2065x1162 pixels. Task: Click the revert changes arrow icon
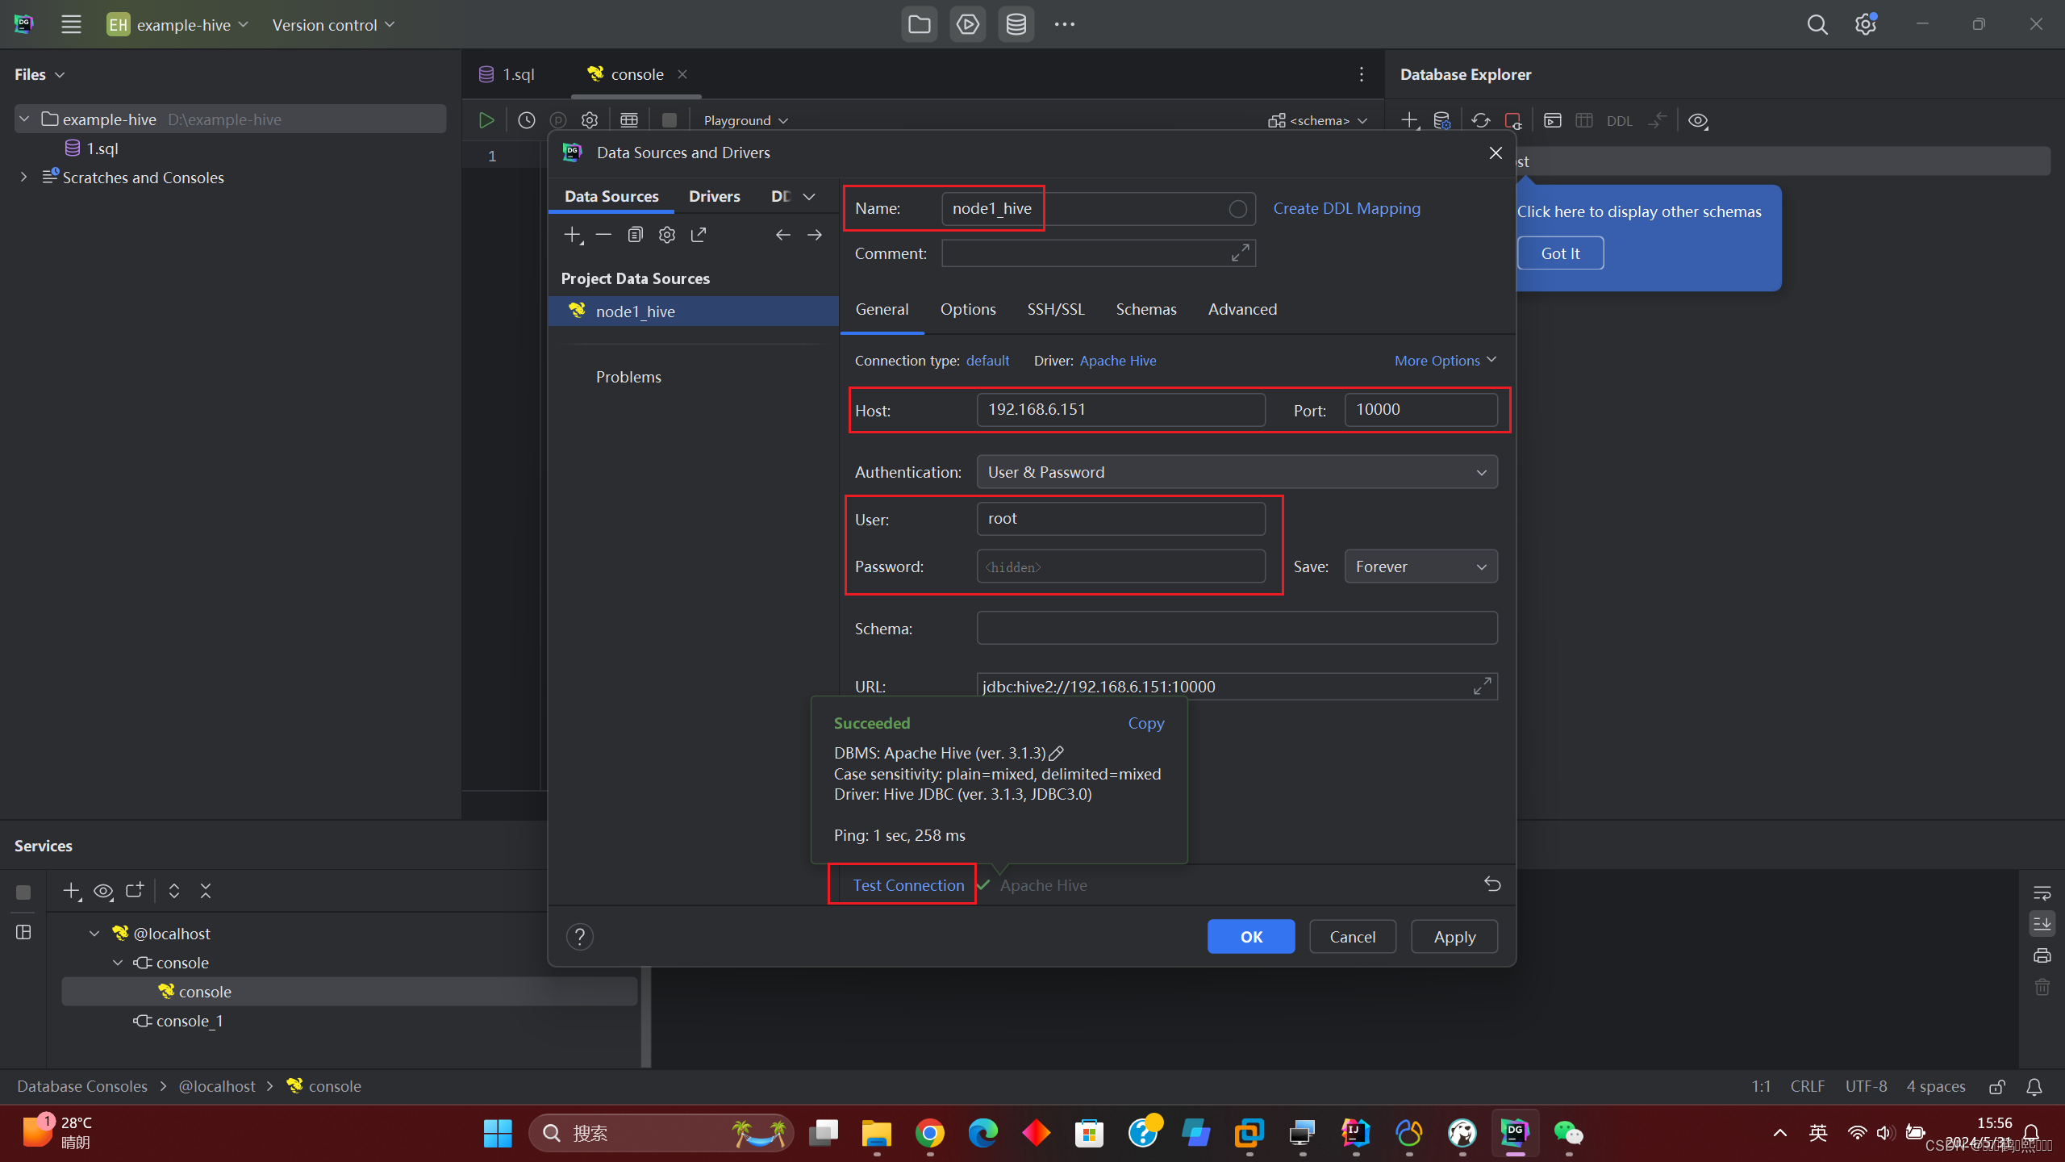pyautogui.click(x=1492, y=884)
